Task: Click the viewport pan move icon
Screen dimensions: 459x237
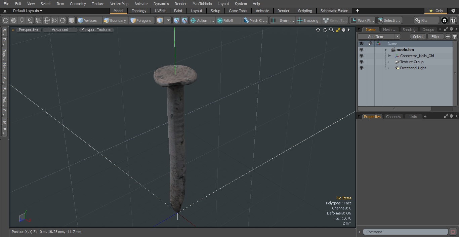Action: [318, 30]
